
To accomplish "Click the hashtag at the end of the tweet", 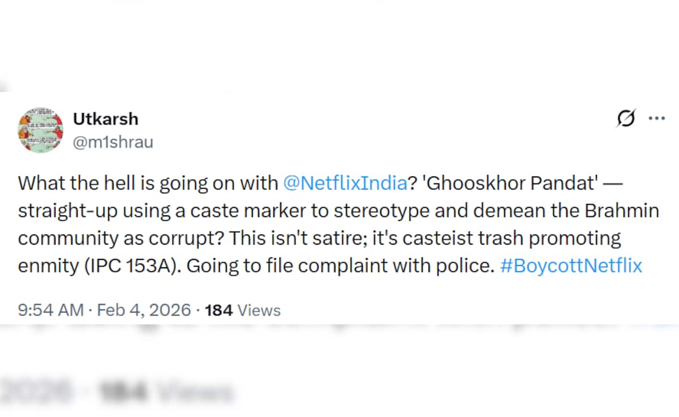I will click(571, 265).
